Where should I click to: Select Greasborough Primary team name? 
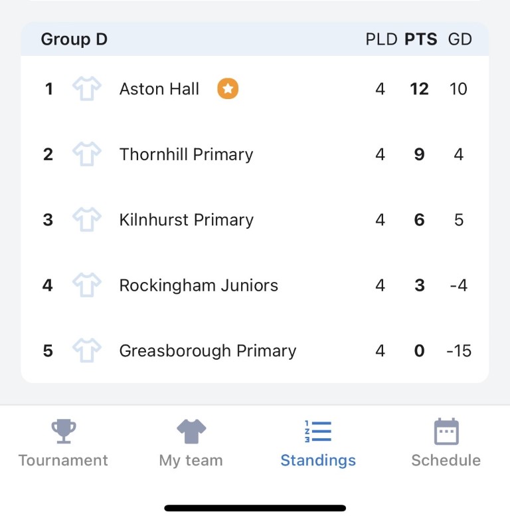point(208,351)
